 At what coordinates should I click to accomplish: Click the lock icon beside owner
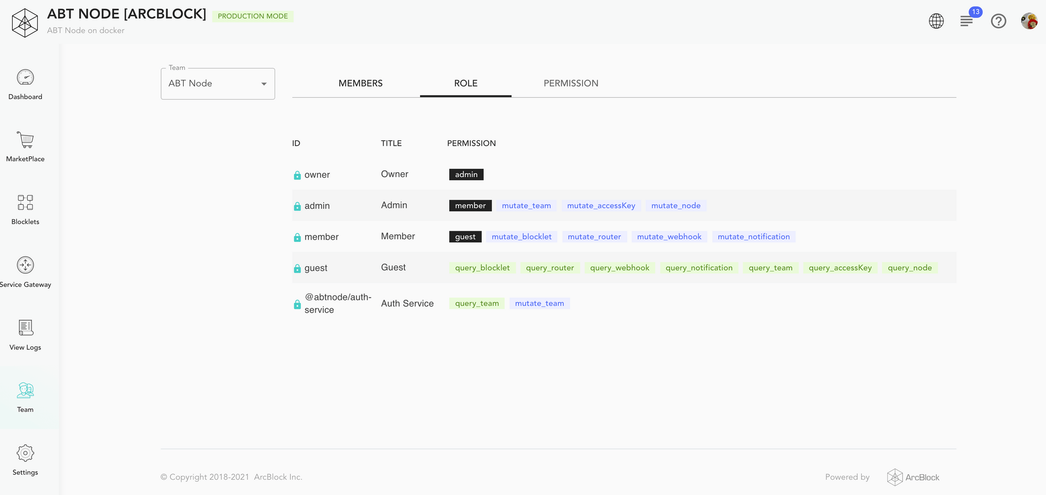click(x=297, y=175)
